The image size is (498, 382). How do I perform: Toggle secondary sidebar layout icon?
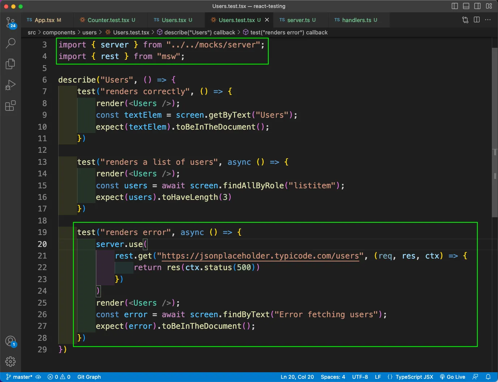pos(477,6)
